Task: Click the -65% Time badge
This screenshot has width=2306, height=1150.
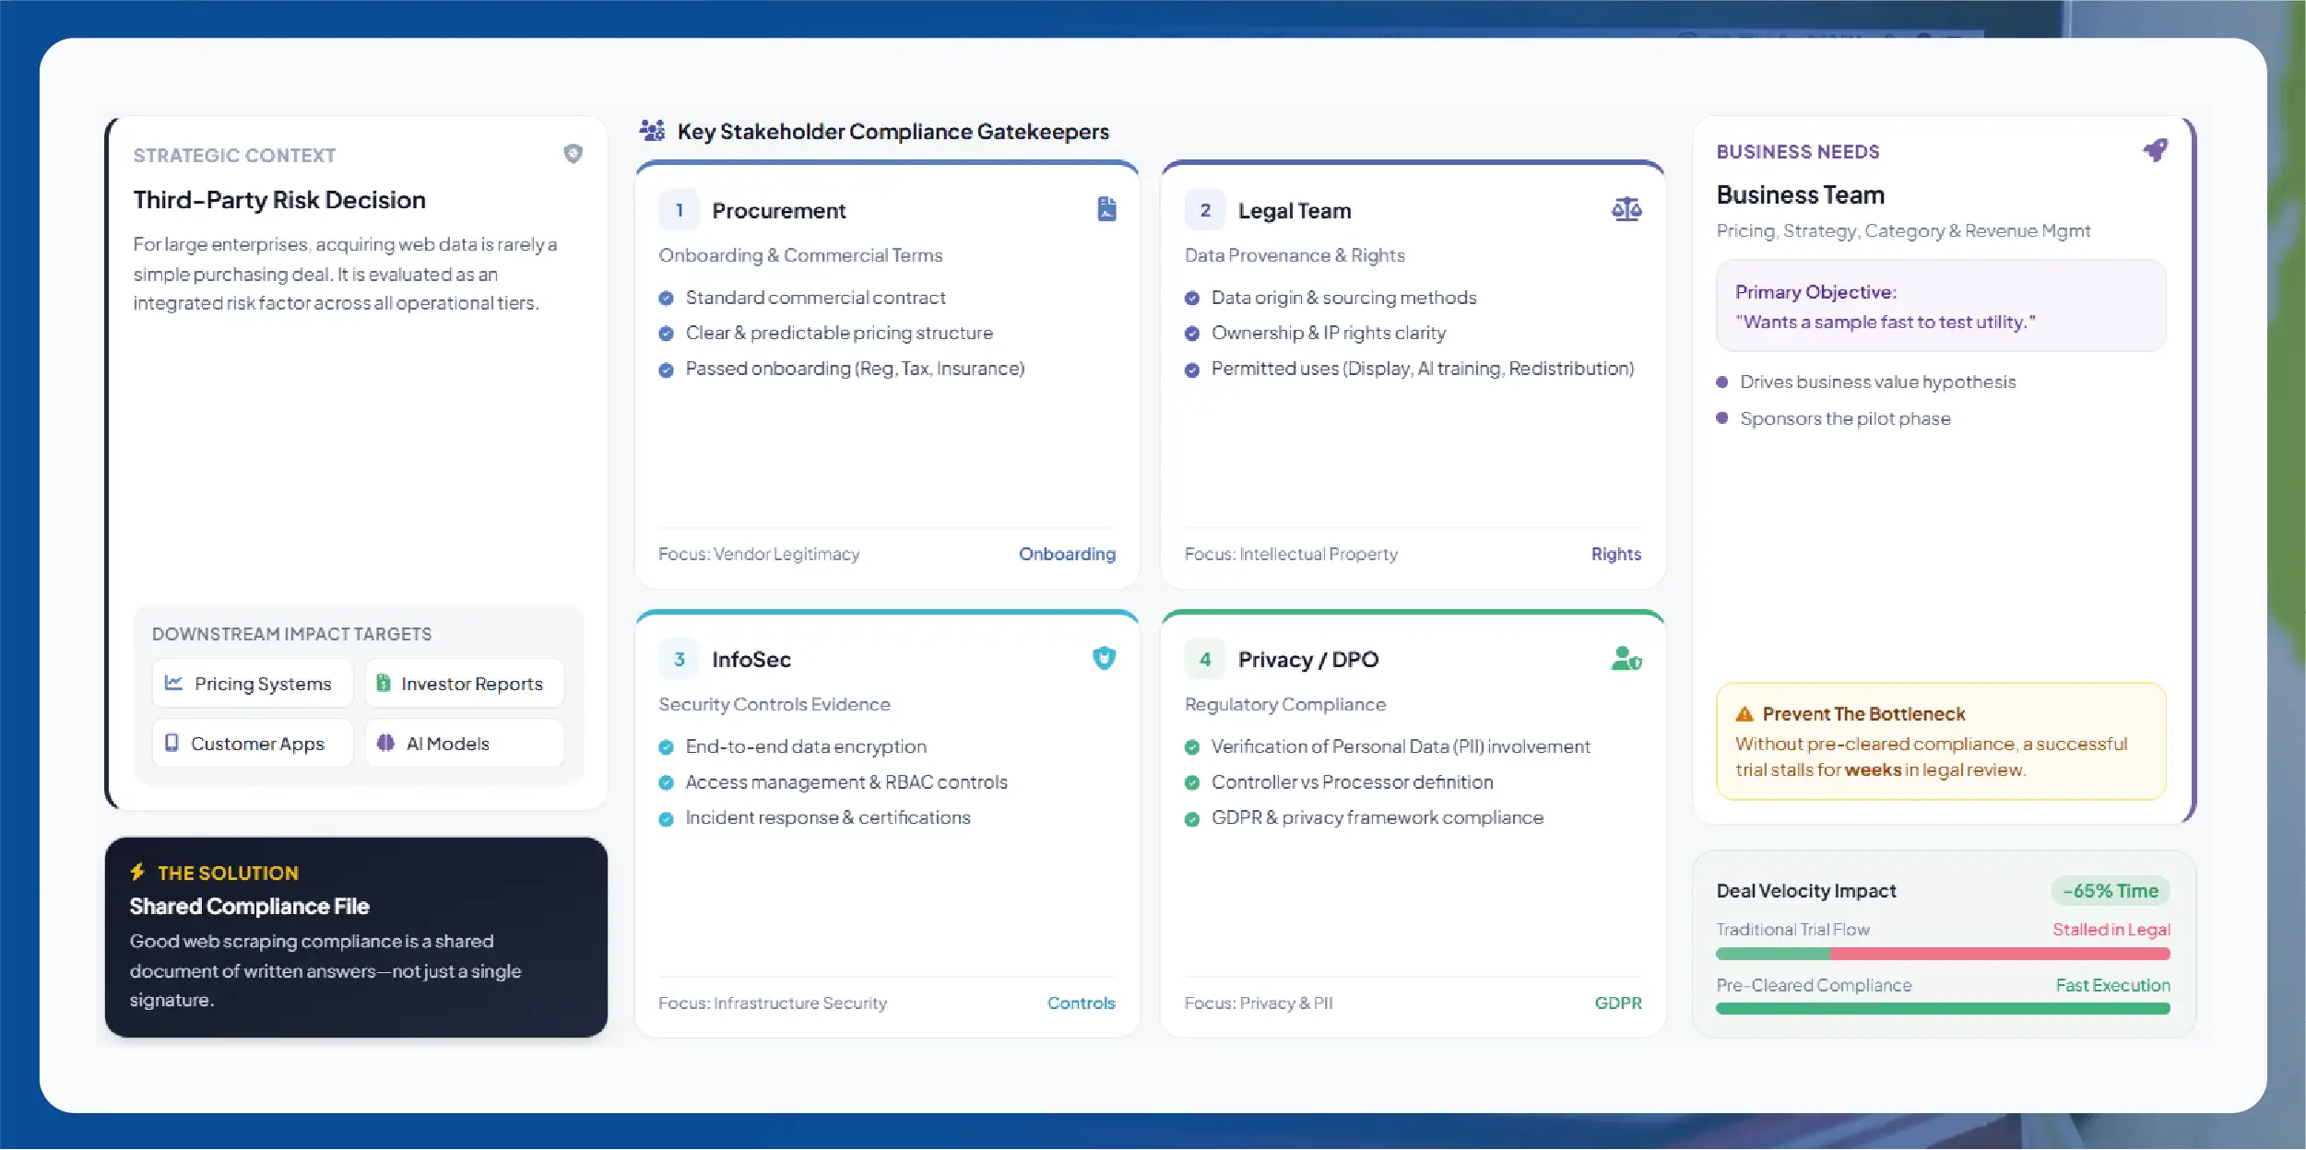Action: (2111, 891)
